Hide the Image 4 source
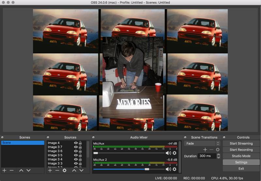Viewport: 261px width, 181px height. [76, 143]
